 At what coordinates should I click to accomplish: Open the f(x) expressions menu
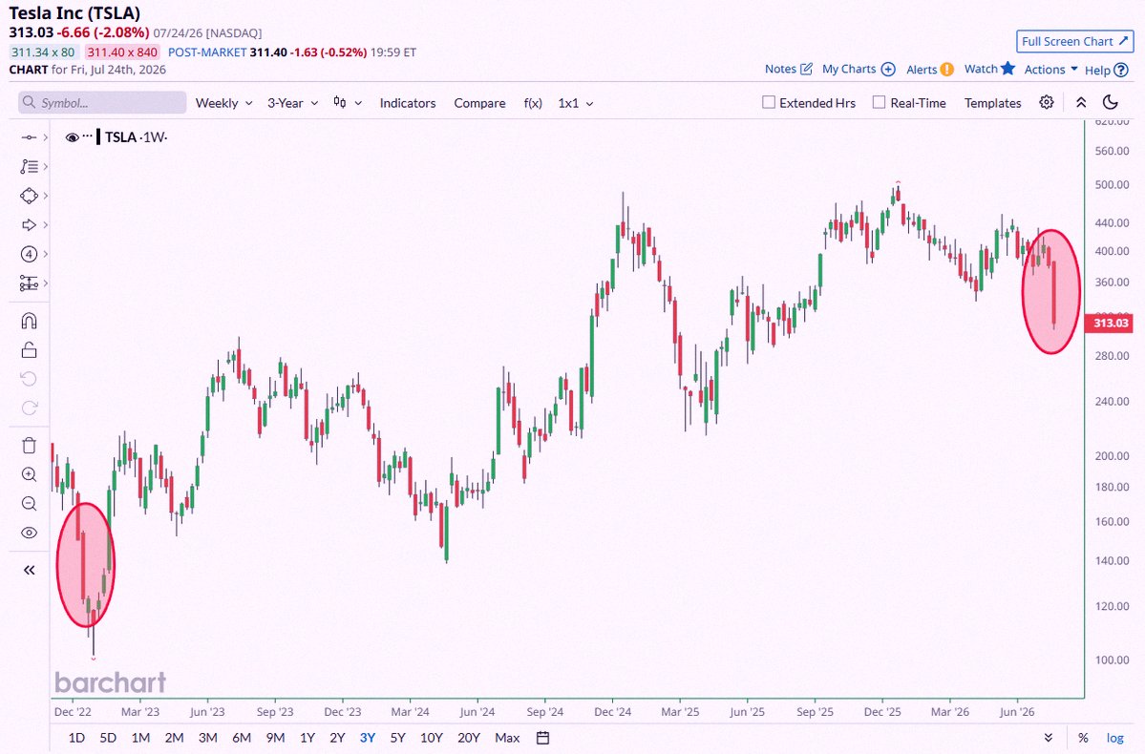(x=533, y=103)
